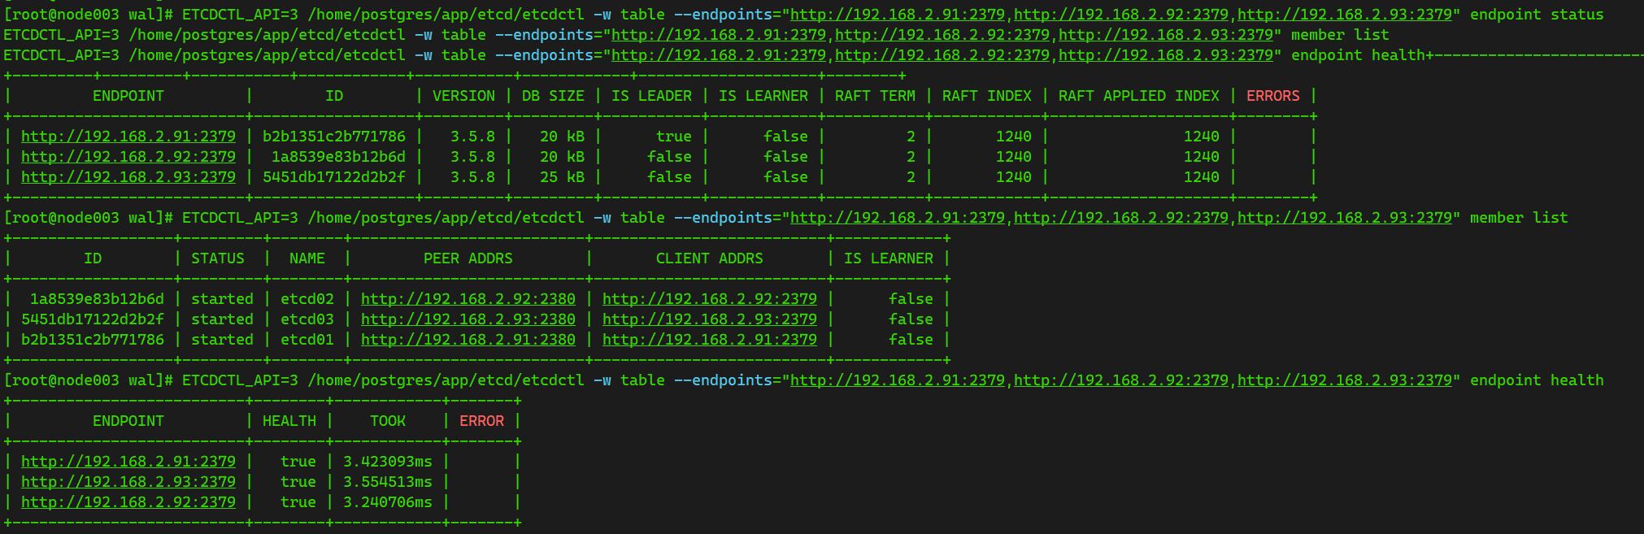Open the 192.168.2.92:2380 peer address link
Screen dimensions: 1644x534
[x=468, y=299]
